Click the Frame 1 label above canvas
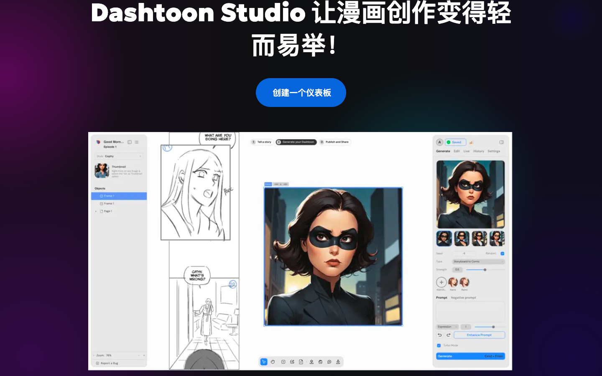 click(x=268, y=184)
